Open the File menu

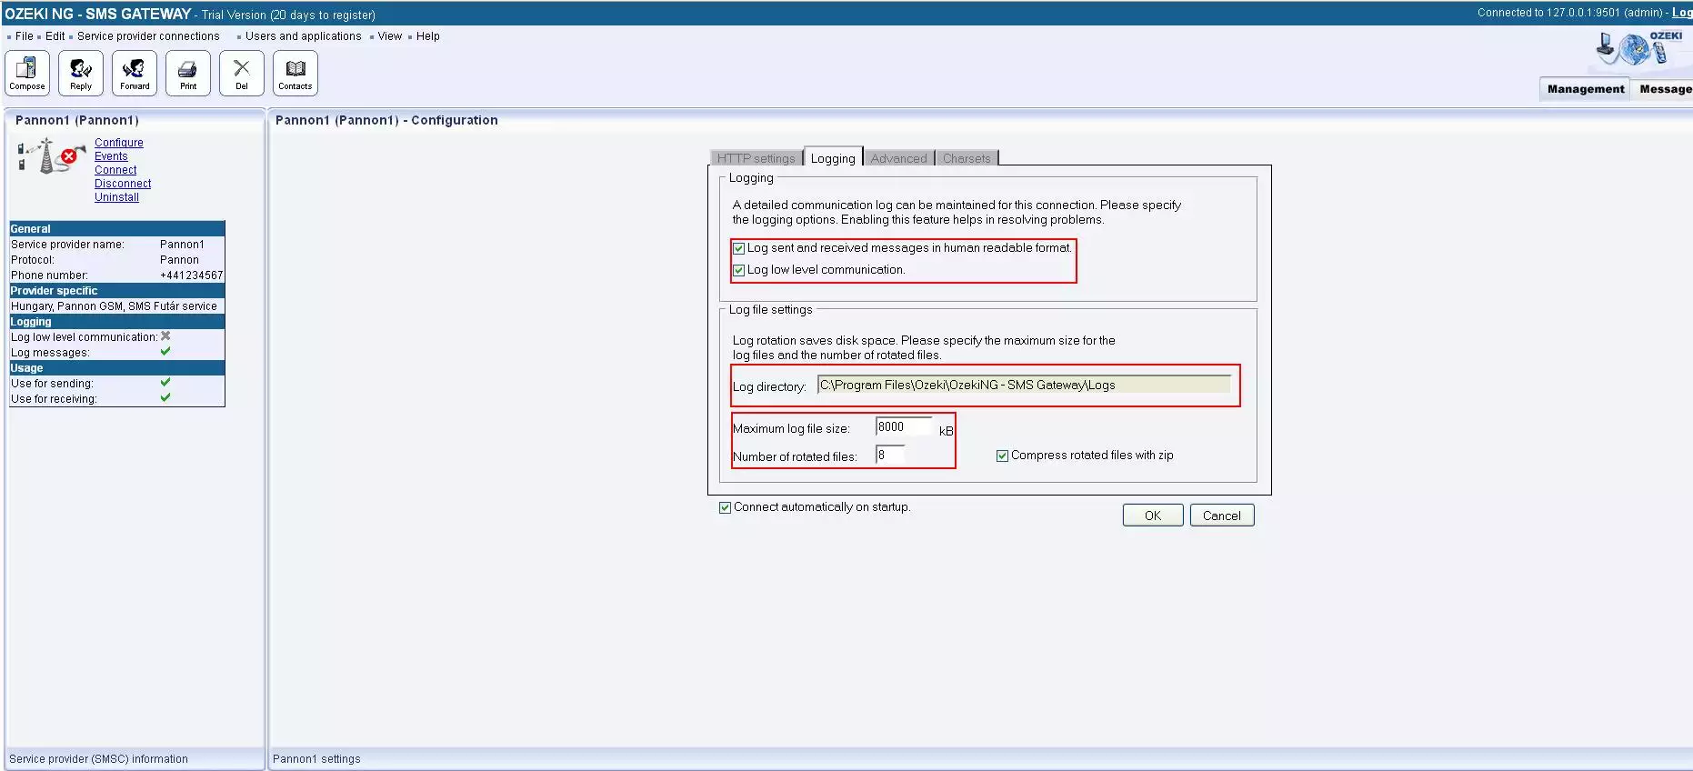[24, 36]
